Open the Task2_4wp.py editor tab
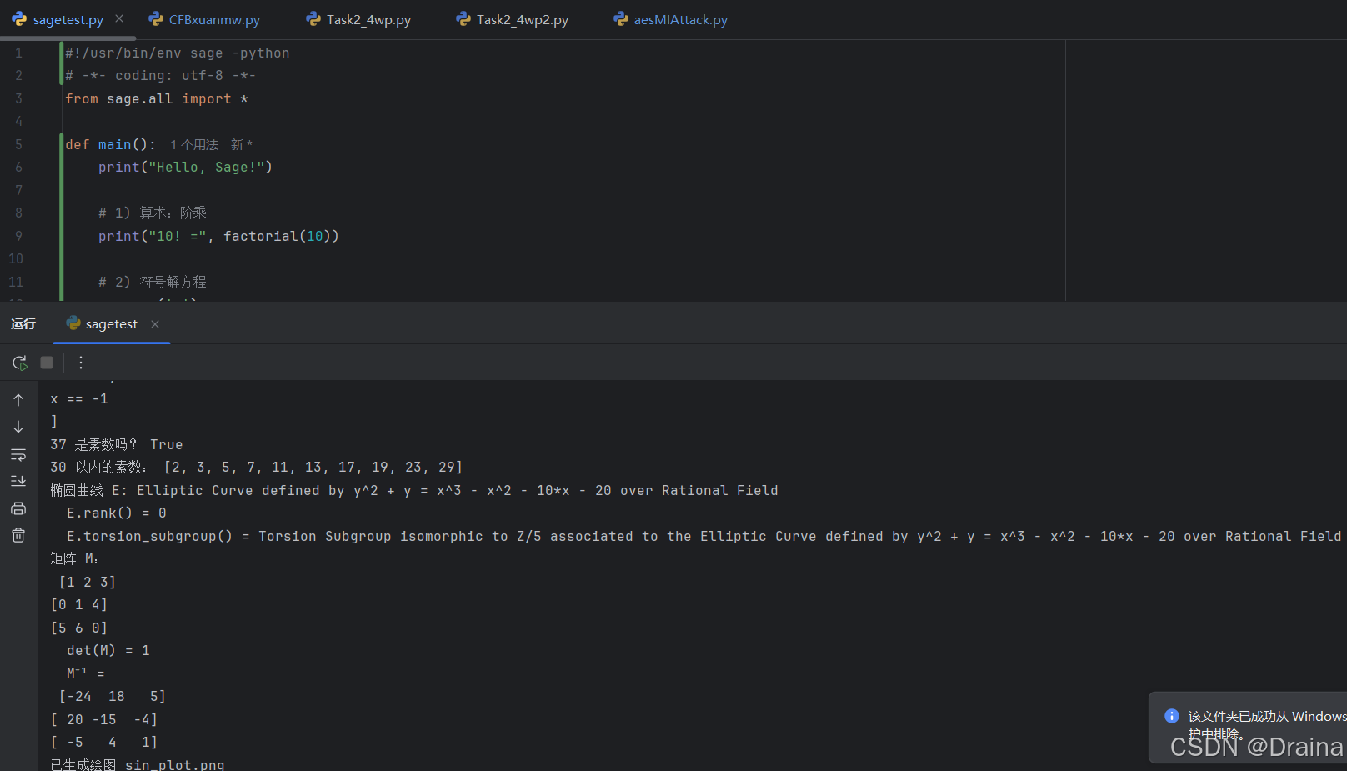1347x771 pixels. point(368,19)
